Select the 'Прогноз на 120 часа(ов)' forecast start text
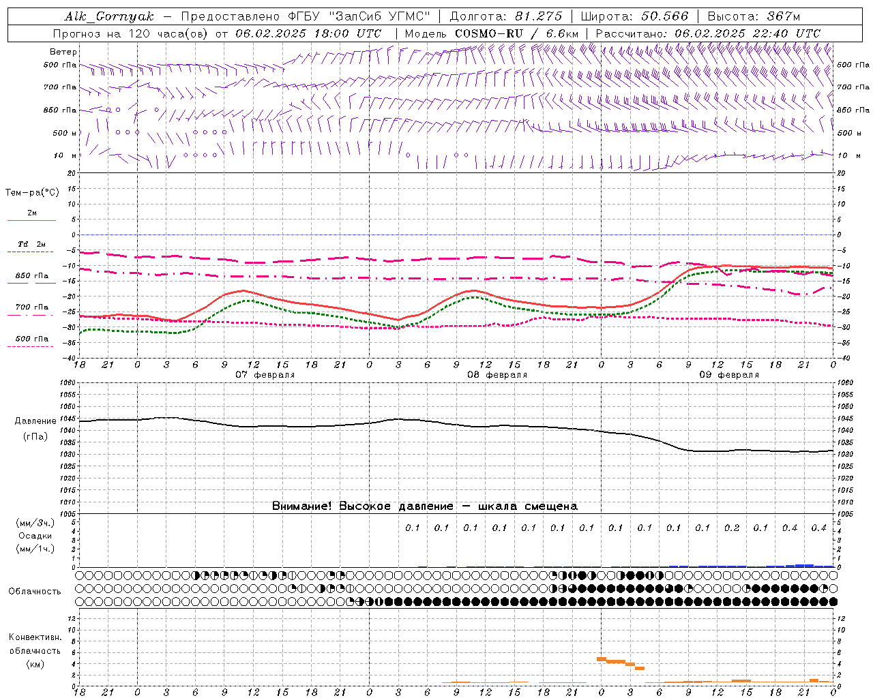 (131, 33)
